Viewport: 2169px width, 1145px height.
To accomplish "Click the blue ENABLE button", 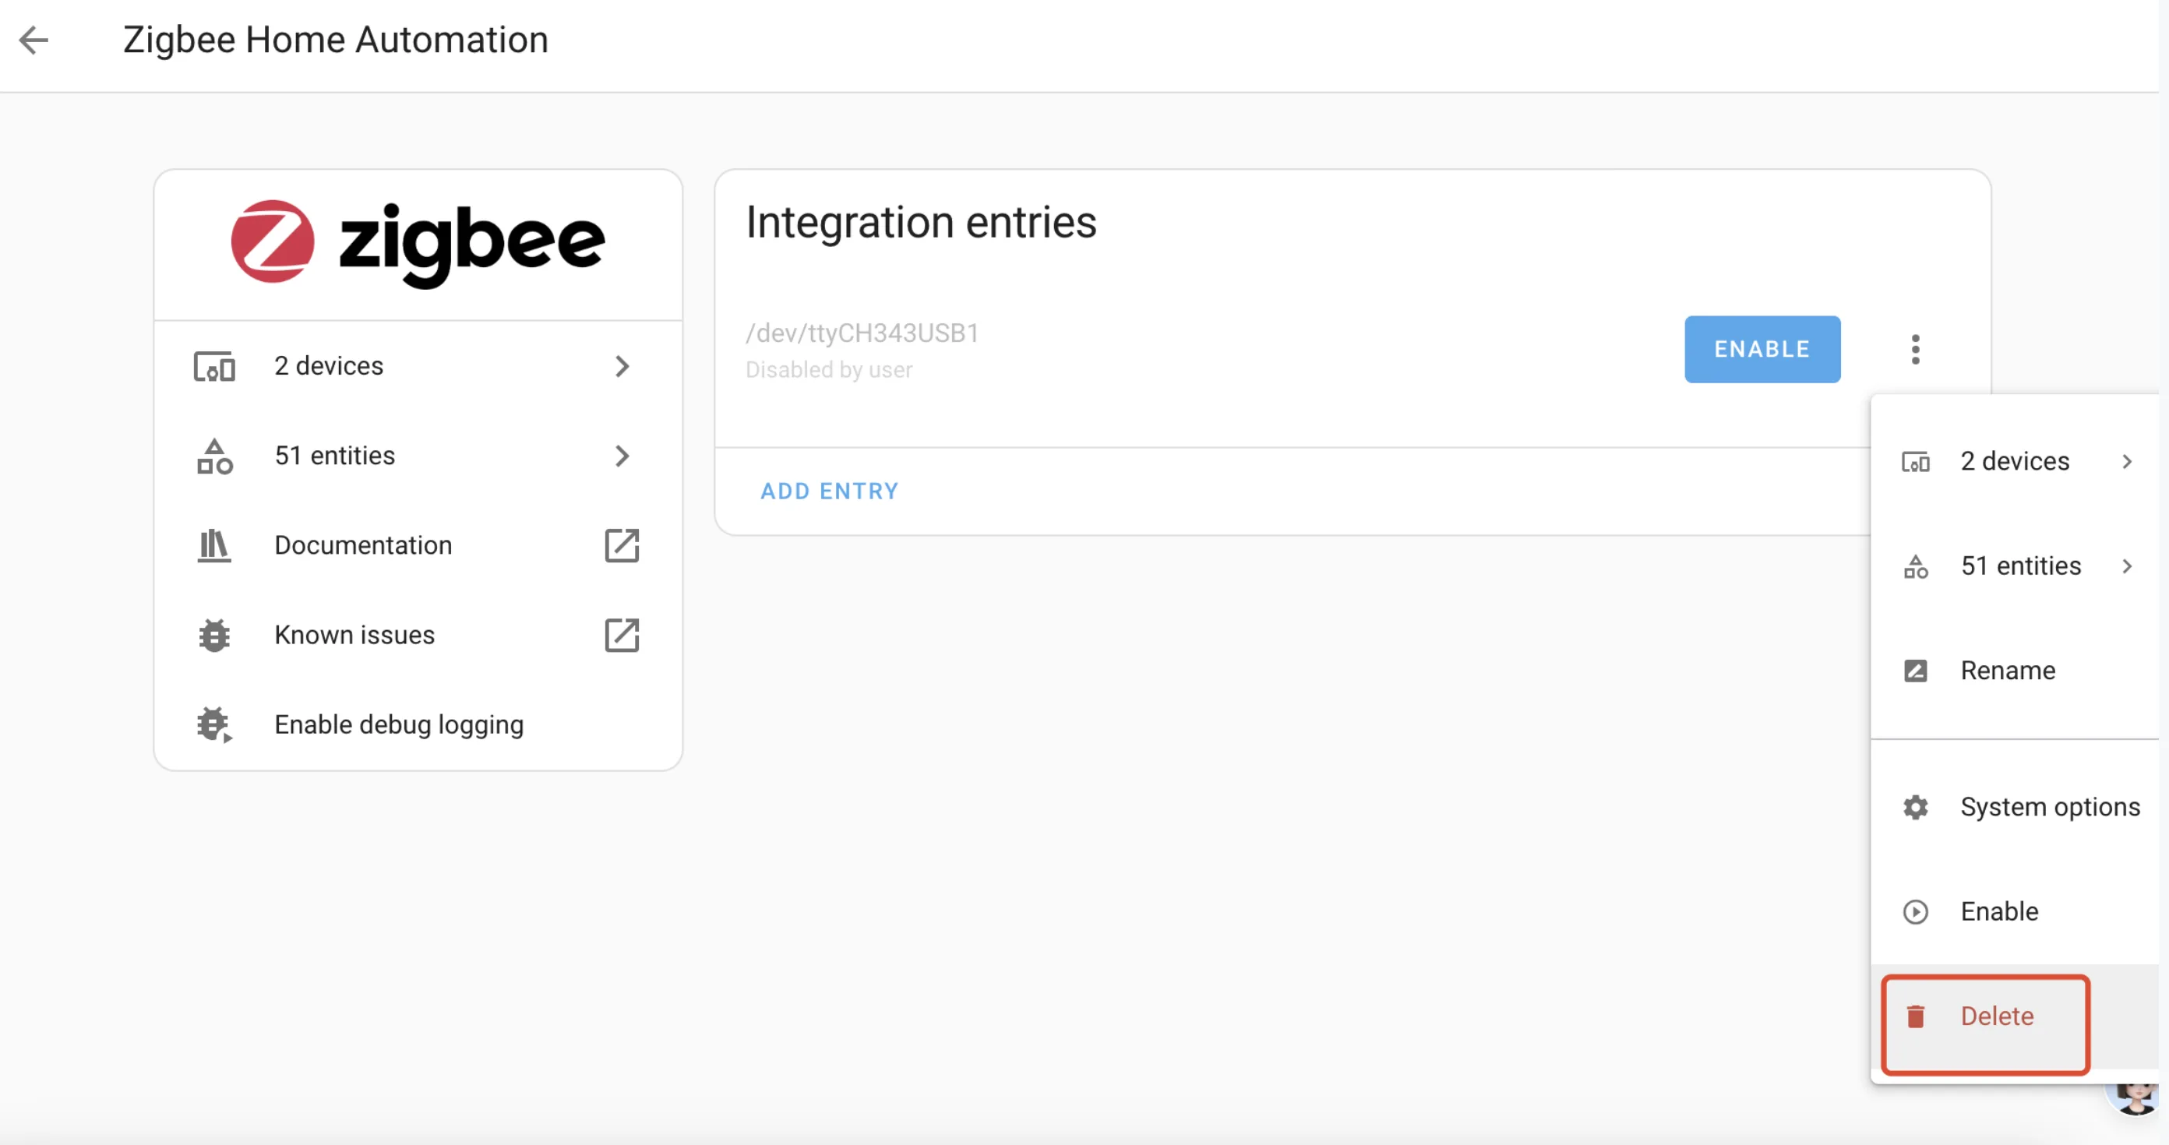I will [1762, 350].
